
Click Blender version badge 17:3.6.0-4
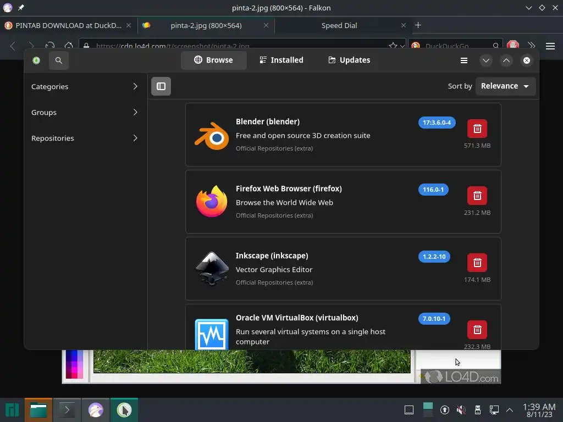(x=437, y=123)
